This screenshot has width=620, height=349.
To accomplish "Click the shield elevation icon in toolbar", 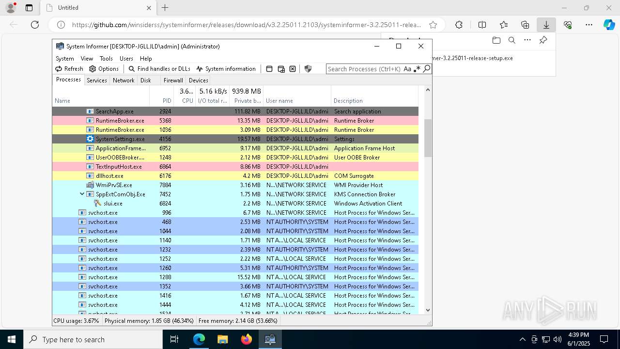I will (x=308, y=69).
